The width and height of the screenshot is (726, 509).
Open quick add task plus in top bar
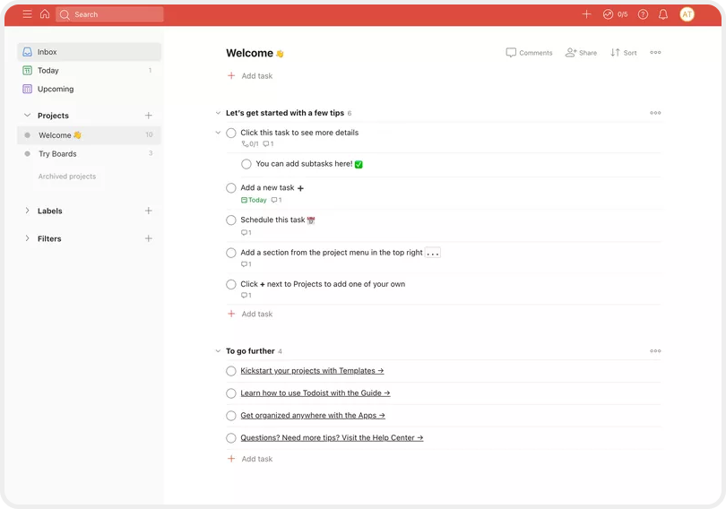tap(586, 14)
